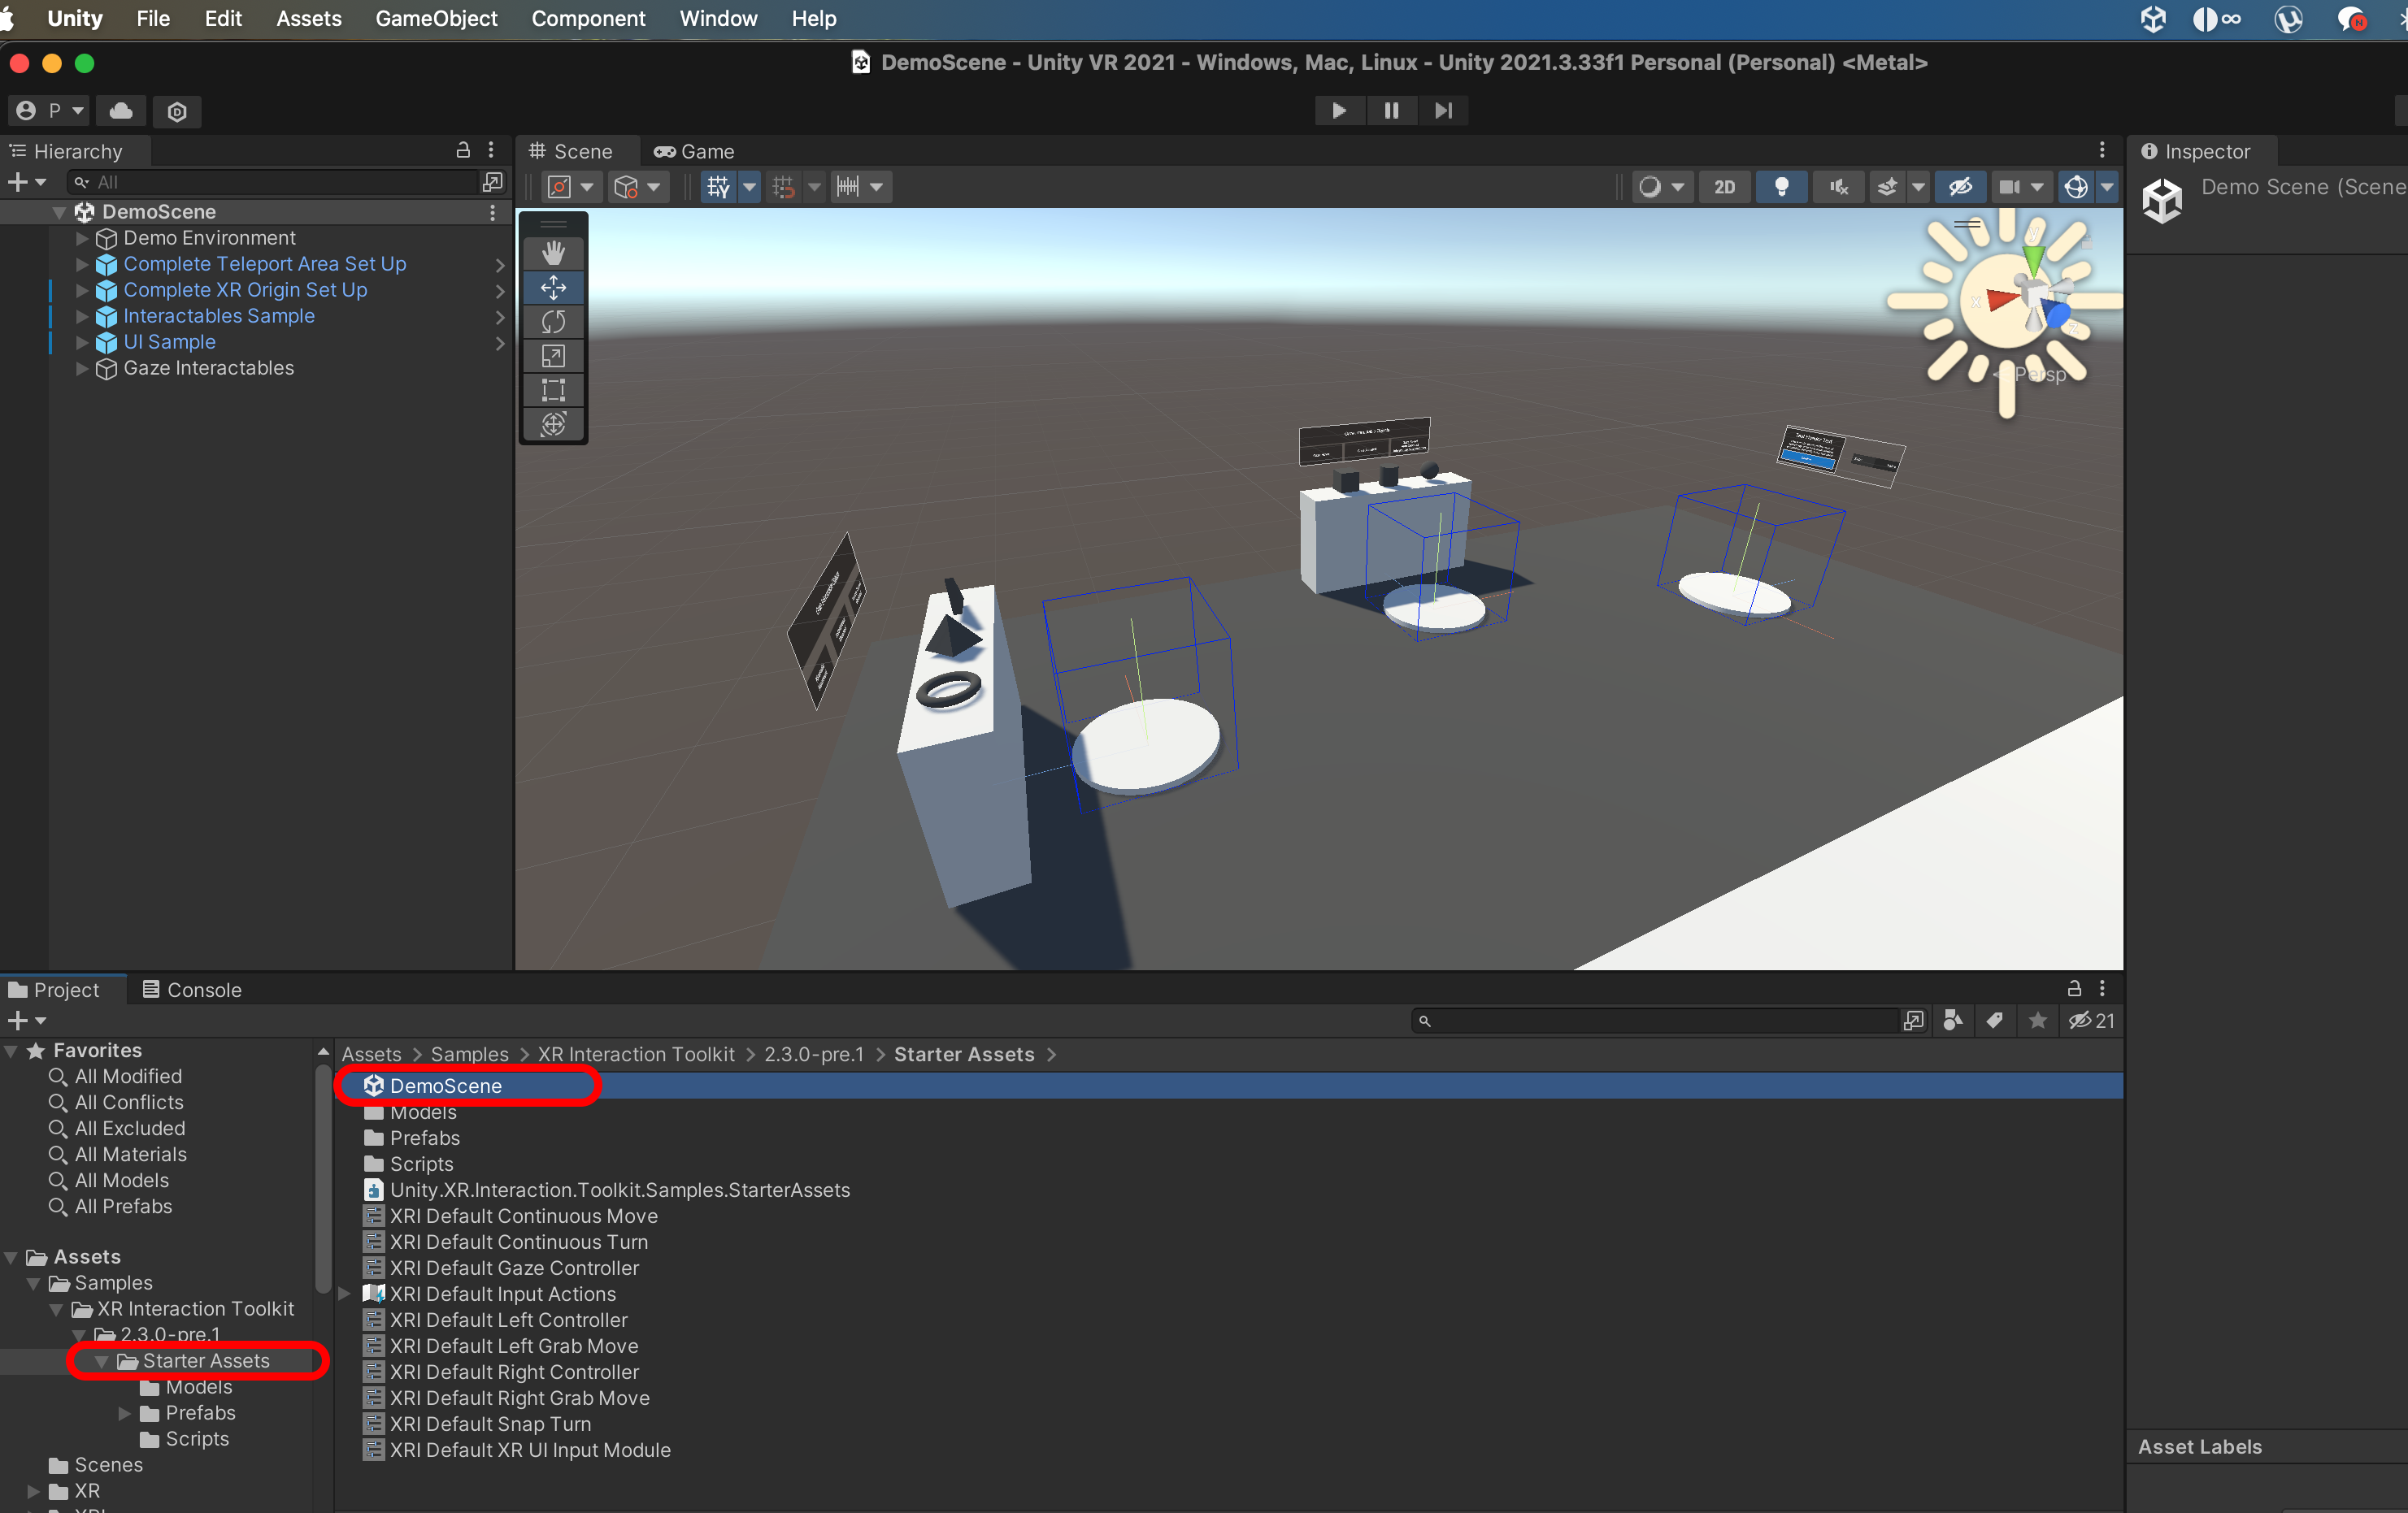Select All Materials in Favorites

pos(130,1154)
